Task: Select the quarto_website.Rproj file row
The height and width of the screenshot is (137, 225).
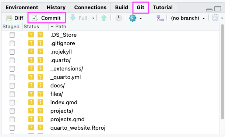Action: (110, 128)
